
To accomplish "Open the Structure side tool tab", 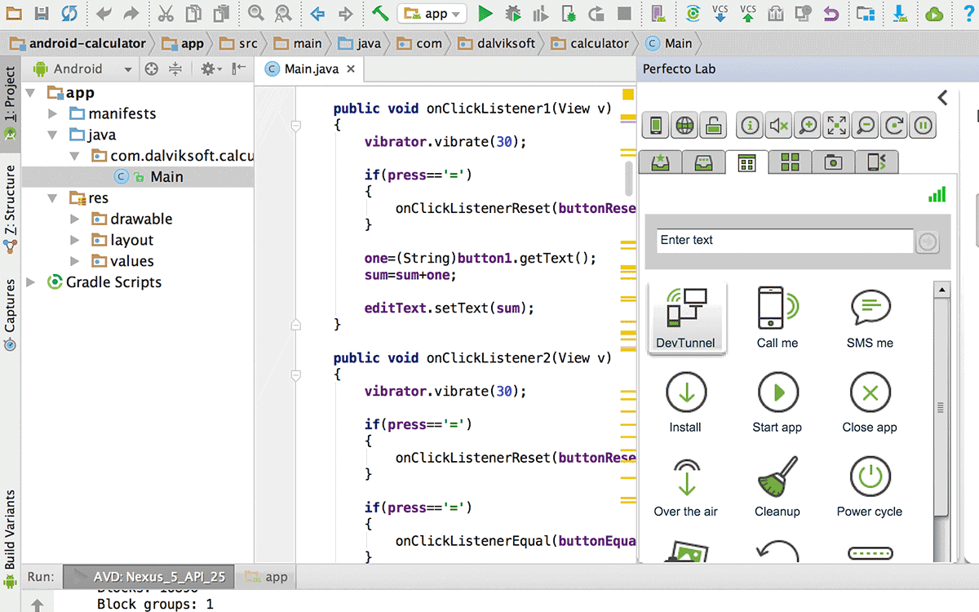I will tap(10, 209).
